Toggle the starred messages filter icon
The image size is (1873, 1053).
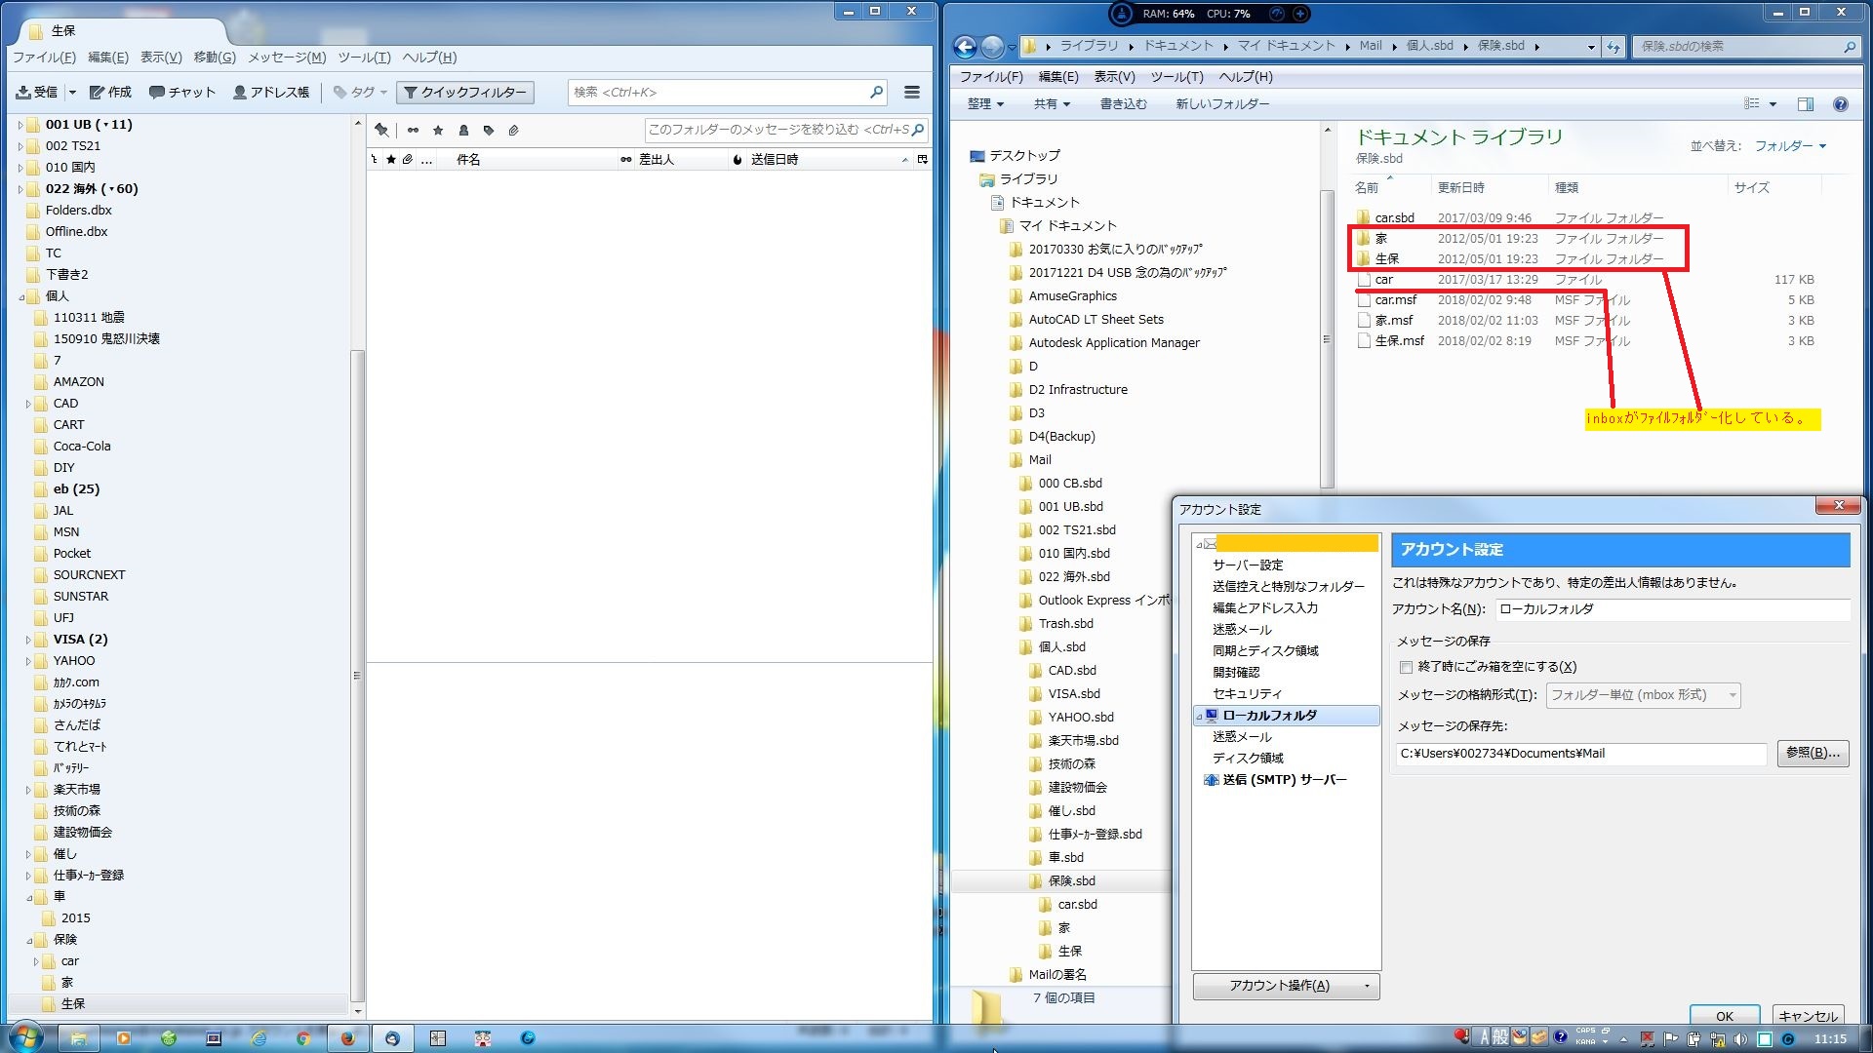pyautogui.click(x=438, y=130)
